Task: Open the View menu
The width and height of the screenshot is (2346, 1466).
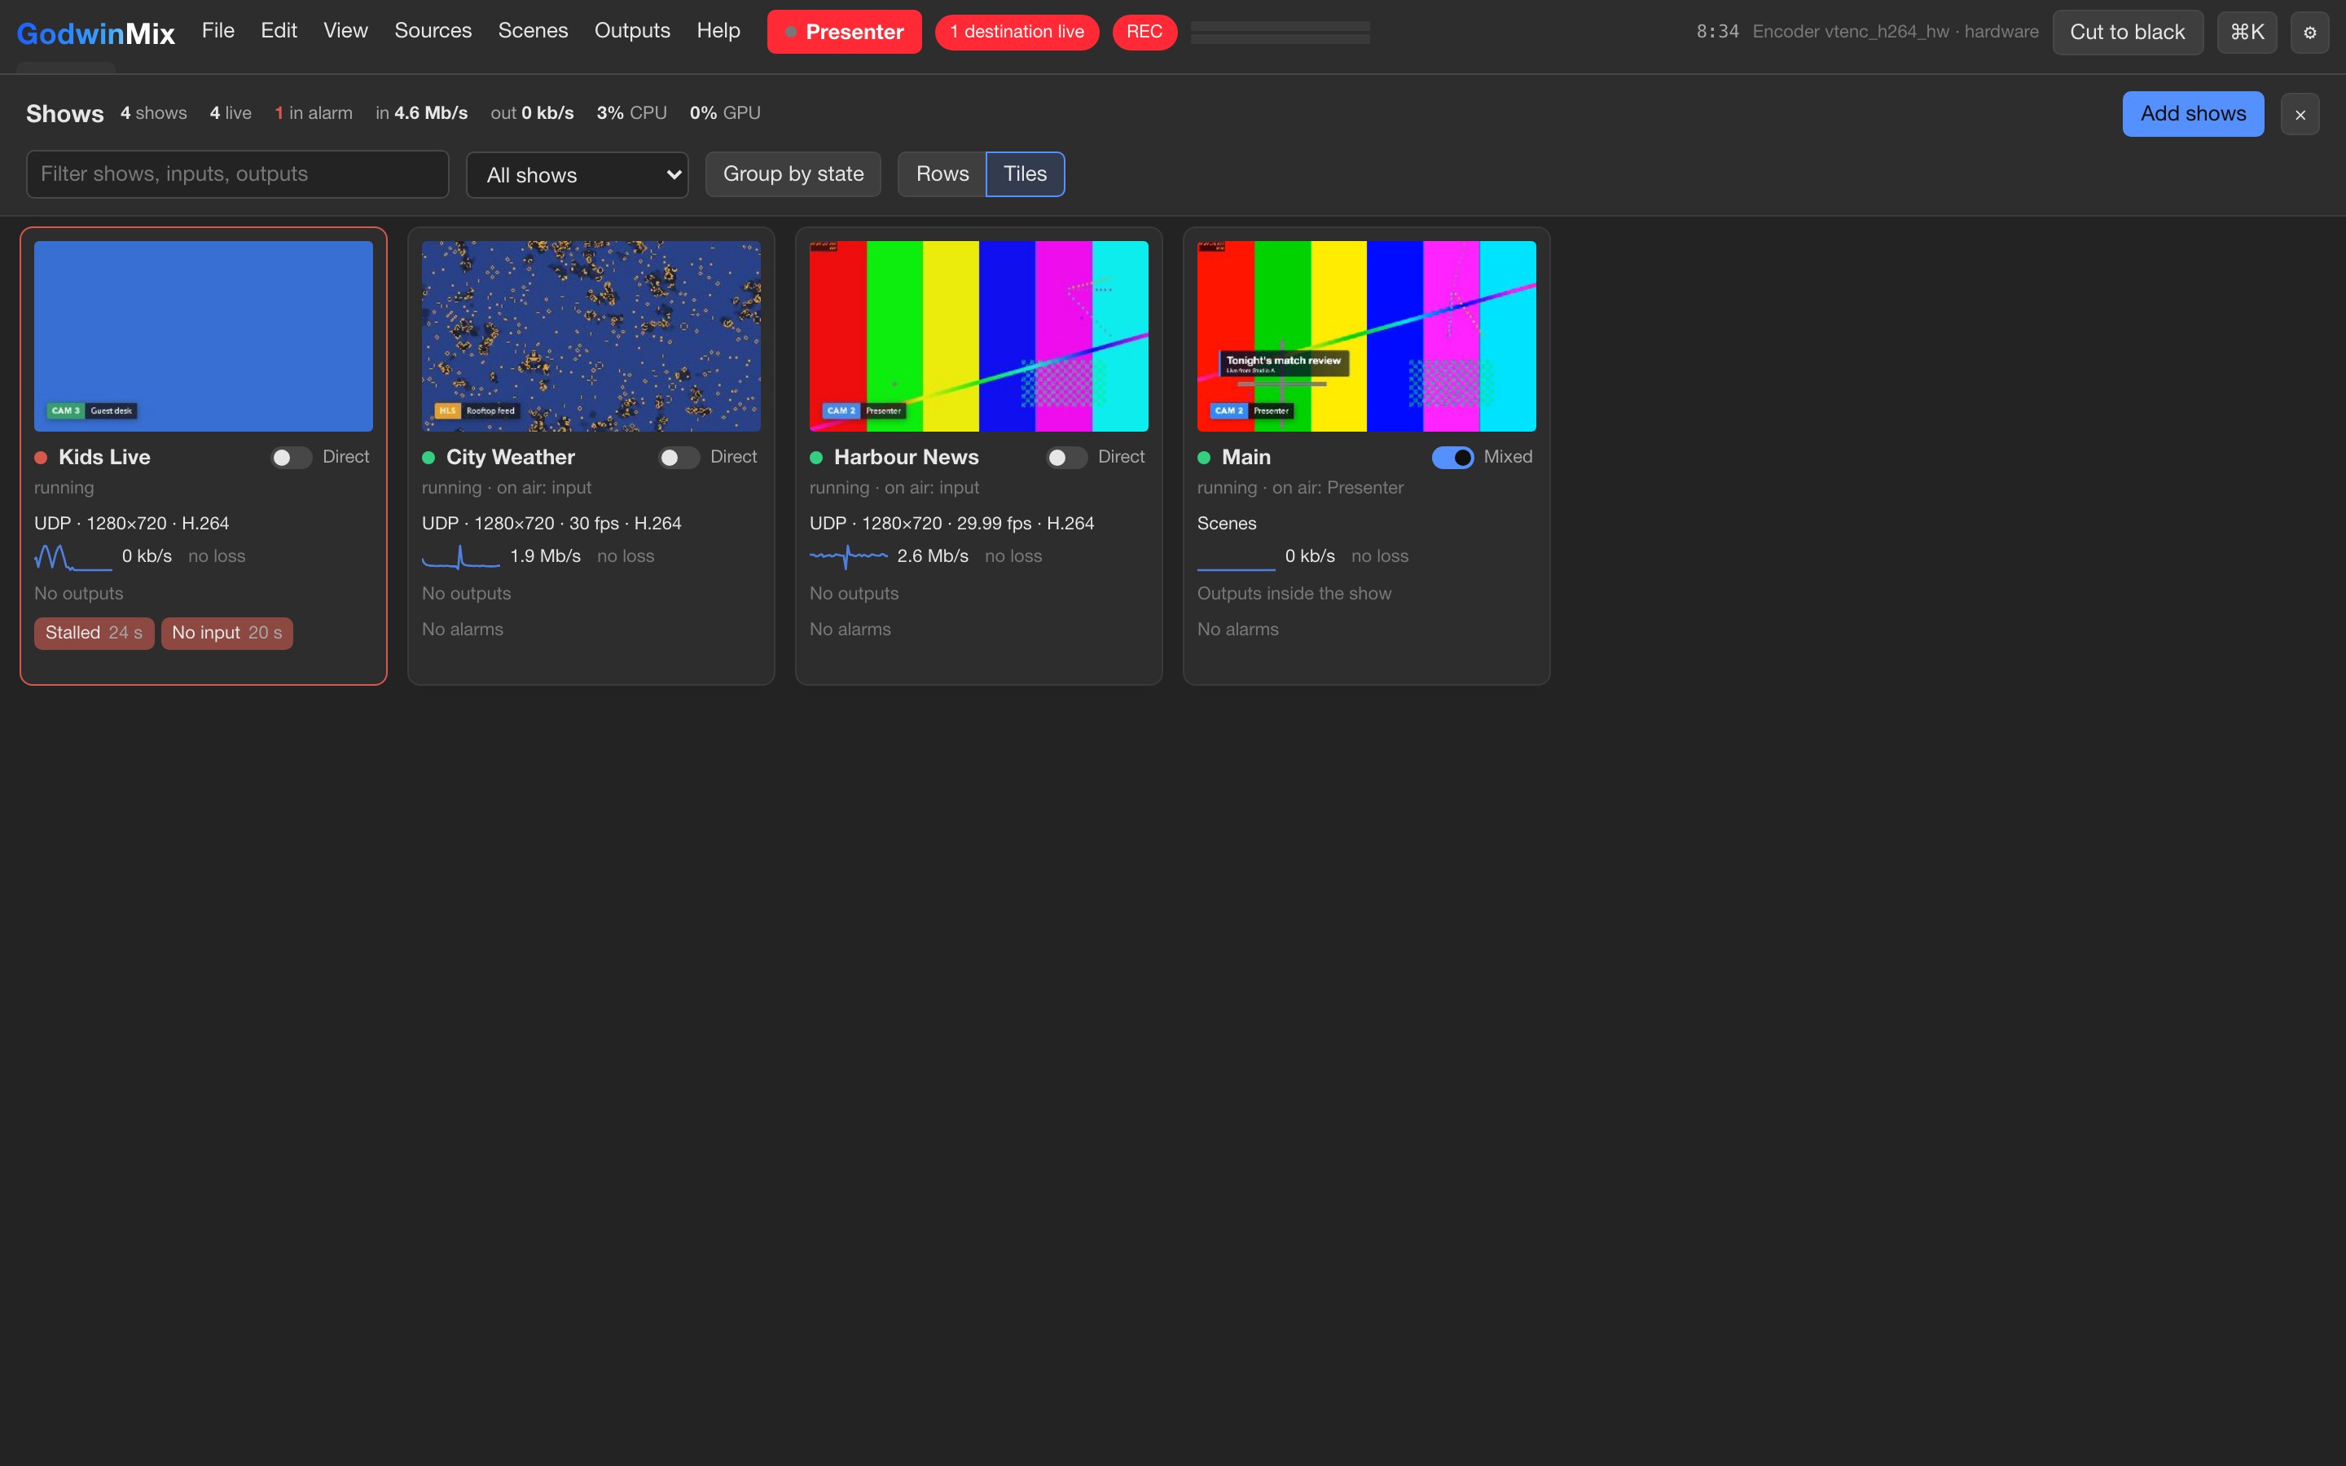Action: point(345,31)
